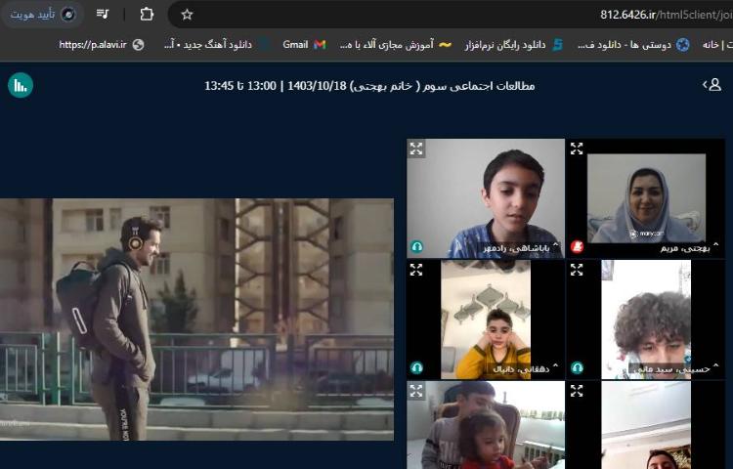Click the 812.6426.ir address bar

[451, 15]
